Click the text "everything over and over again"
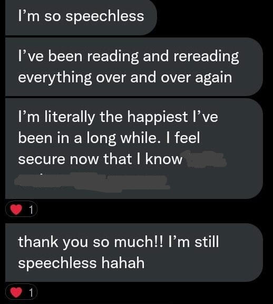This screenshot has width=273, height=304. [x=125, y=78]
